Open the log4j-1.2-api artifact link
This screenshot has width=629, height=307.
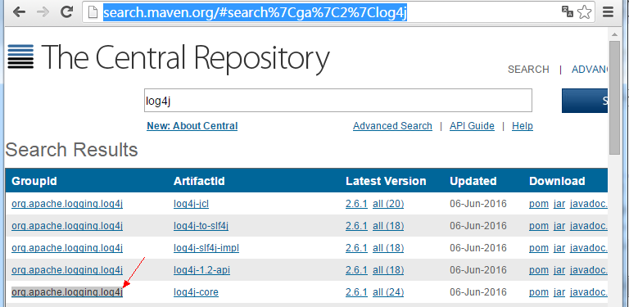[x=201, y=270]
